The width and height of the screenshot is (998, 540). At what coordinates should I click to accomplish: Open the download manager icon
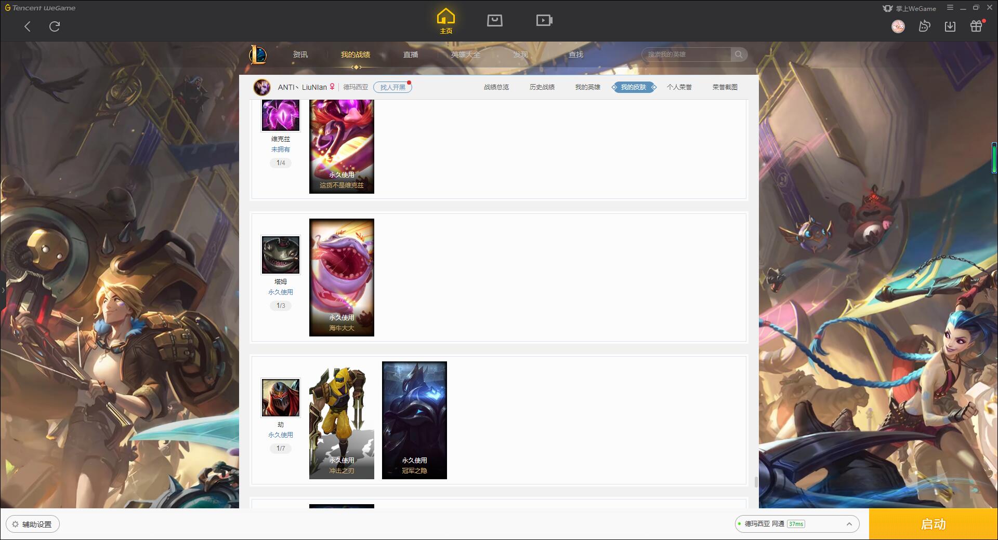coord(950,26)
